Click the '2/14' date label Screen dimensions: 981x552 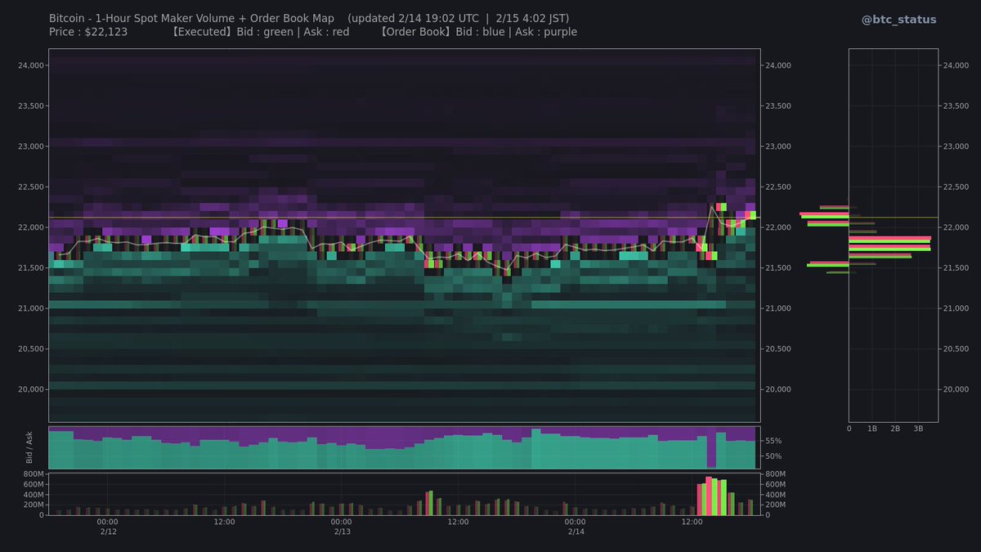(x=576, y=532)
